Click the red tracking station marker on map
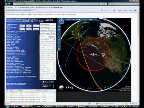 103,55
